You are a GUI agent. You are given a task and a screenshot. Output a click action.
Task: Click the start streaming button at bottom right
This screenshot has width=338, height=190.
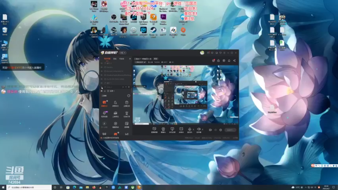click(230, 130)
